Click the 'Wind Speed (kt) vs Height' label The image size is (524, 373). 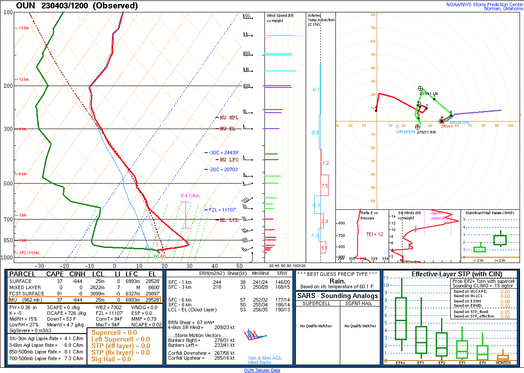[x=280, y=18]
